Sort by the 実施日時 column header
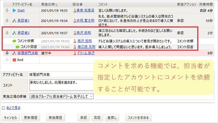Image resolution: width=218 pixels, height=123 pixels. (48, 4)
